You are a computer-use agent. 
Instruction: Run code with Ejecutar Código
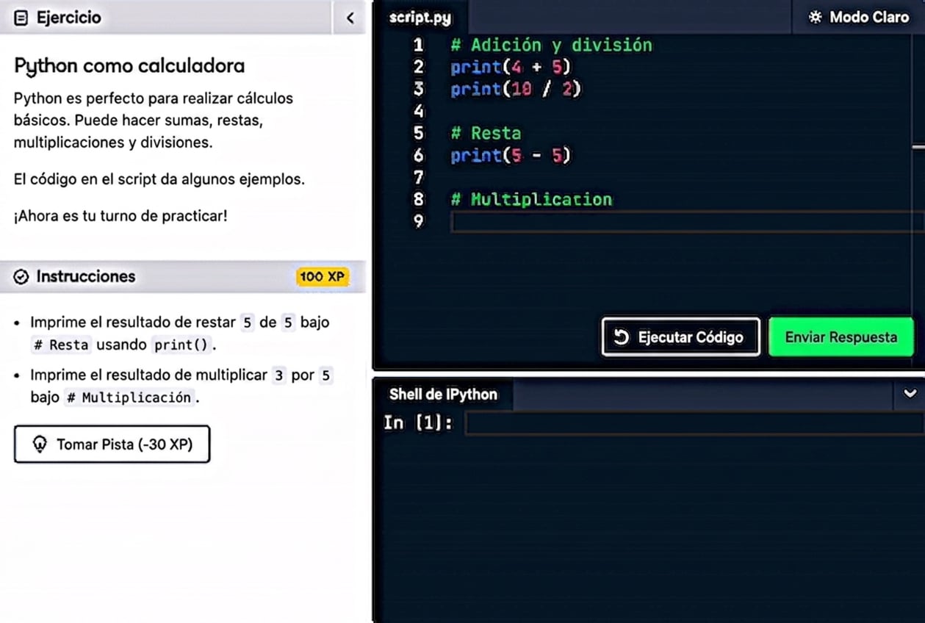tap(681, 337)
